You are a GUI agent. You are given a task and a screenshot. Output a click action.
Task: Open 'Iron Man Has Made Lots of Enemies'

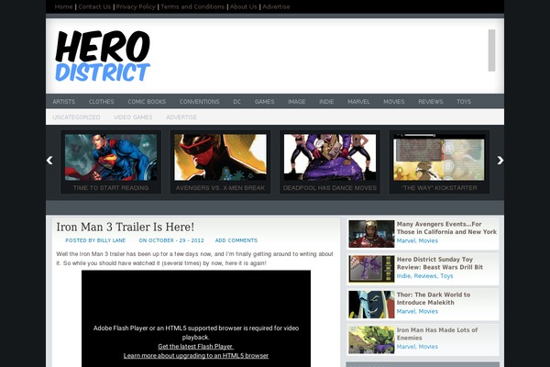[437, 334]
